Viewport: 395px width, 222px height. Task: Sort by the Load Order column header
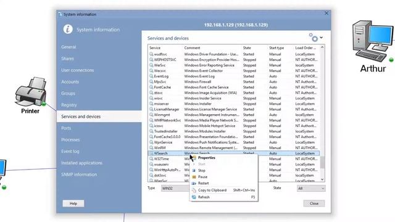coord(307,48)
